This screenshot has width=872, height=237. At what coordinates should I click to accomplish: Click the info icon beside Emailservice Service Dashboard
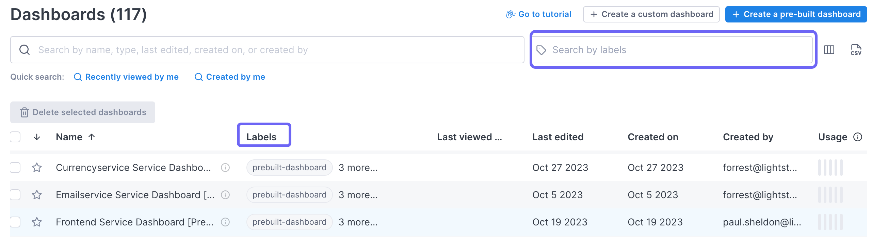[x=225, y=195]
